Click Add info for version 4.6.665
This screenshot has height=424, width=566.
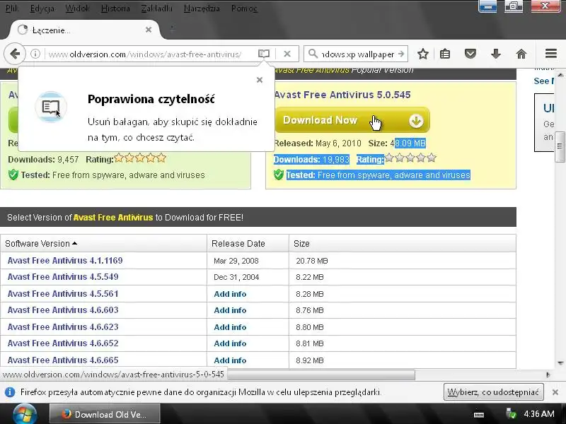coord(230,360)
